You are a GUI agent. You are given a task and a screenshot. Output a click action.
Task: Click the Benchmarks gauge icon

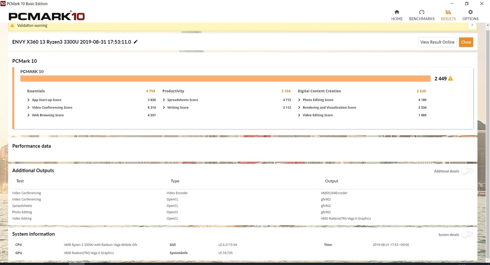tap(422, 12)
